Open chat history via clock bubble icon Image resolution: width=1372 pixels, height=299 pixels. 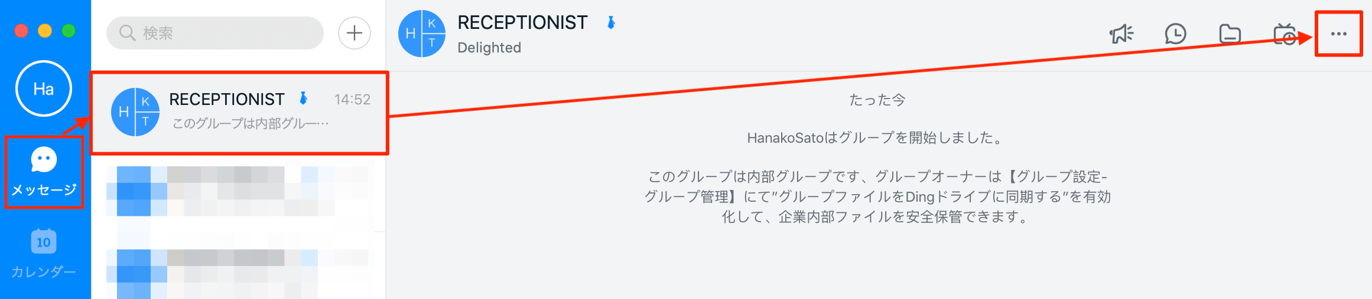click(1175, 34)
